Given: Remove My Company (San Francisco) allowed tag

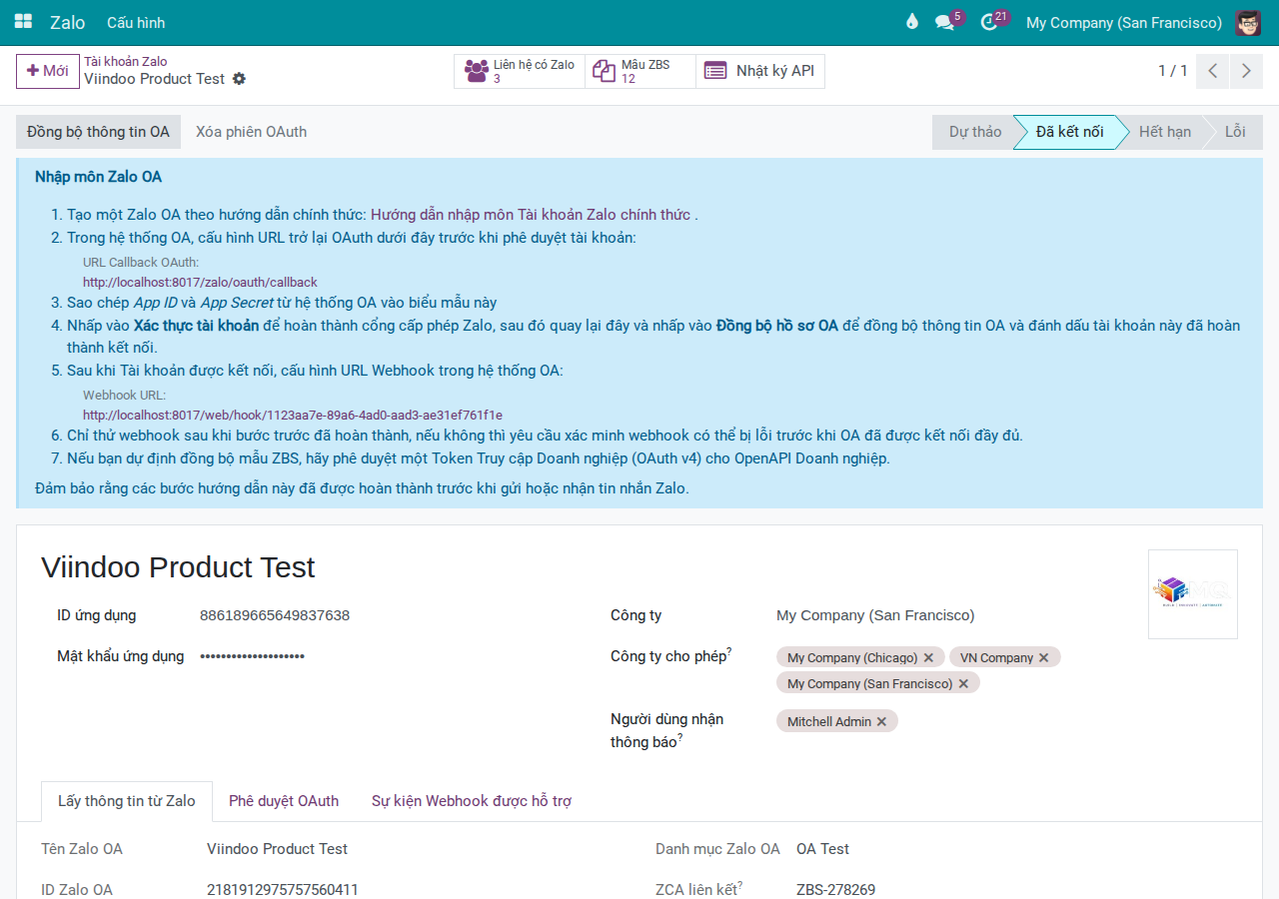Looking at the screenshot, I should [x=963, y=684].
